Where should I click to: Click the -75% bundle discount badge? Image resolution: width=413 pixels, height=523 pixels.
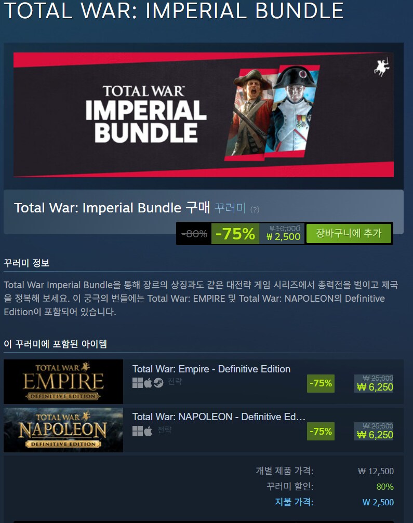(235, 234)
